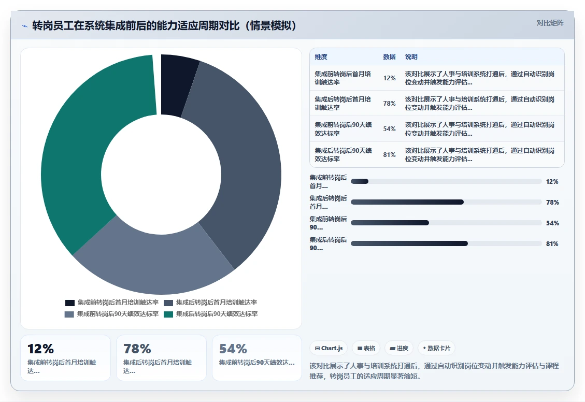Click the 维度 column header
This screenshot has height=402, width=585.
(321, 56)
